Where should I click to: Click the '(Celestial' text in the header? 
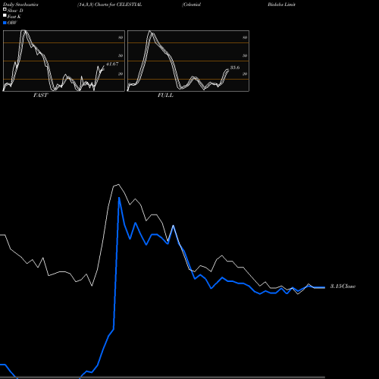[x=191, y=5]
